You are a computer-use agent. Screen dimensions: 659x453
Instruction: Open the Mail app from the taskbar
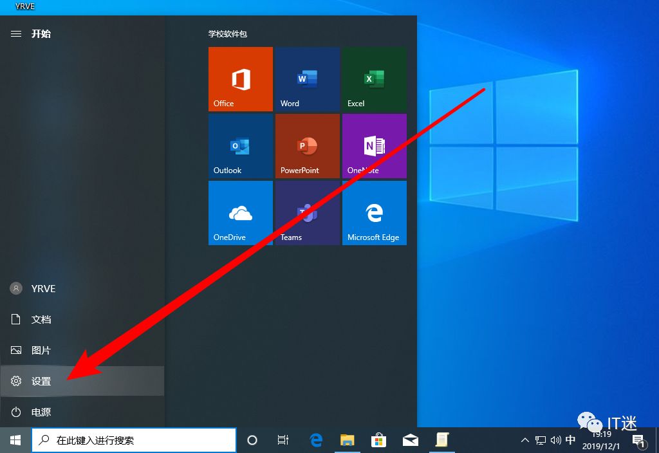(410, 440)
